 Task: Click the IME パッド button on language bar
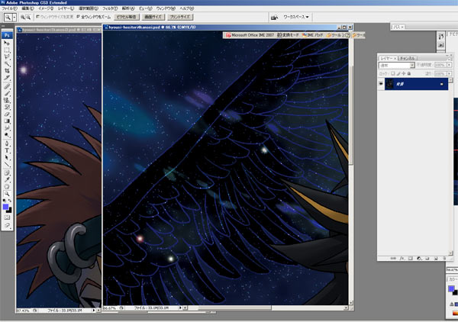pos(313,35)
